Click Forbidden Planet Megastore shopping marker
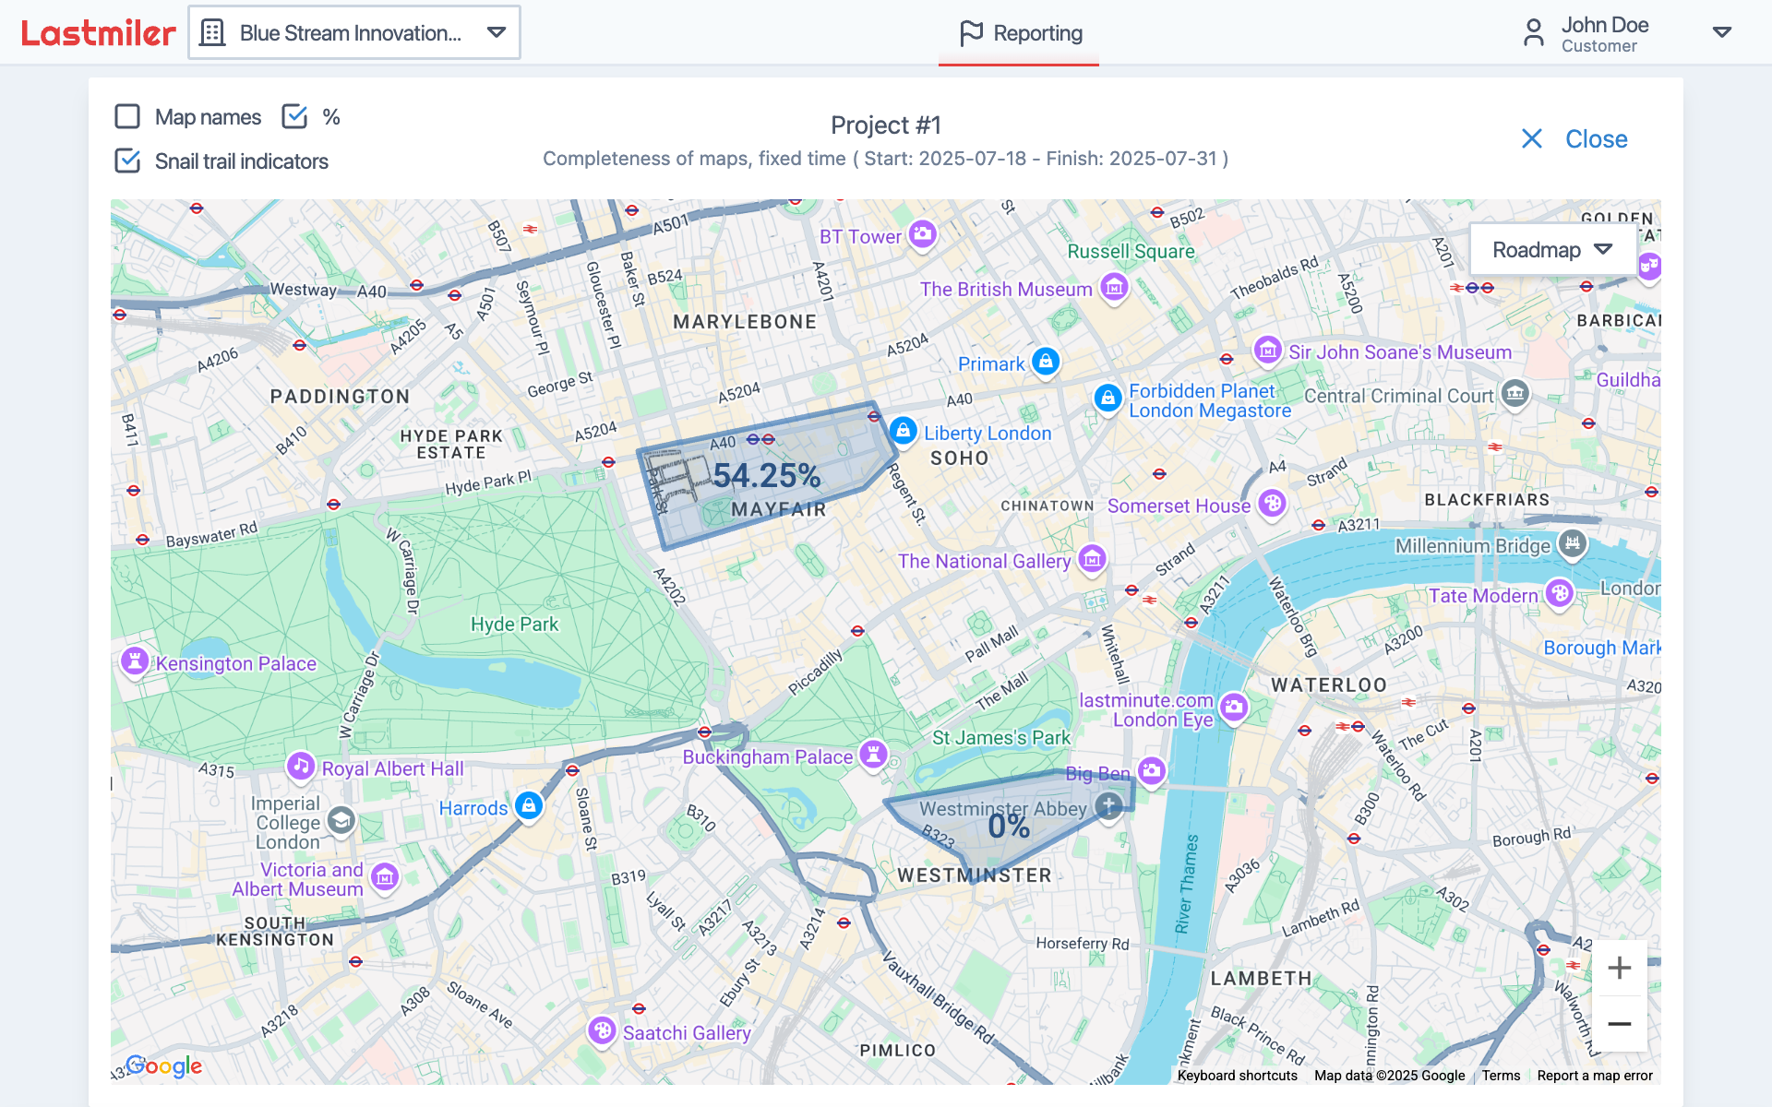The image size is (1772, 1107). click(1107, 398)
